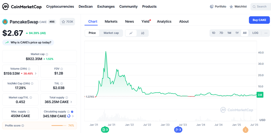Click the 450M CAKE max supply value
Viewport: 271px width, 133px height.
[20, 116]
